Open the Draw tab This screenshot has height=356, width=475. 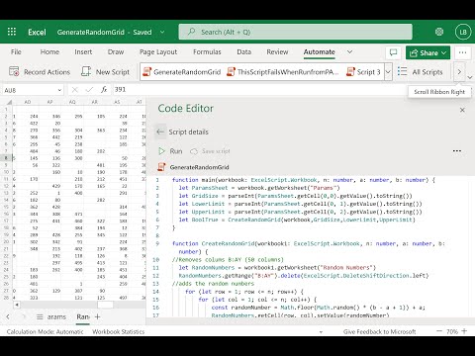coord(116,52)
